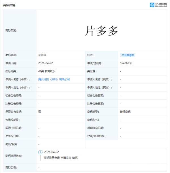Click the 是否共有商标 label
Image resolution: width=170 pixels, height=173 pixels.
pos(14,112)
